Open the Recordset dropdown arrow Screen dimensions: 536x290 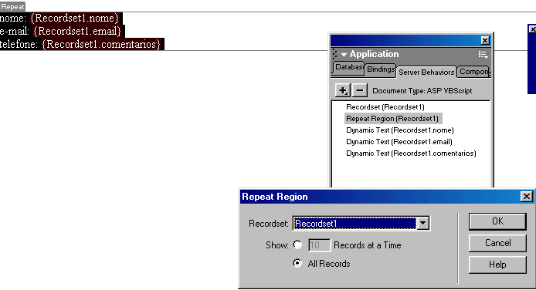tap(422, 224)
